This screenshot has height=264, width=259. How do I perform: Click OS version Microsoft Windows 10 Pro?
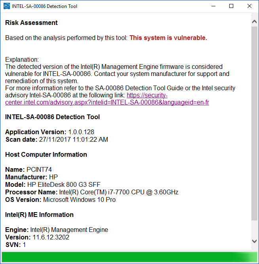coord(79,200)
